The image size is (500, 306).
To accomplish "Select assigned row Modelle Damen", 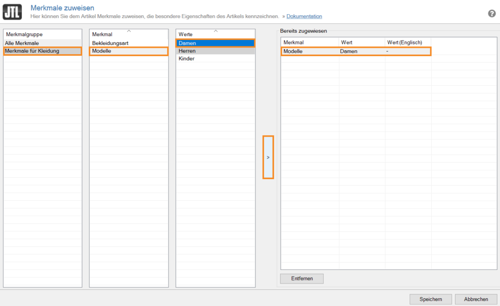I will coord(355,51).
